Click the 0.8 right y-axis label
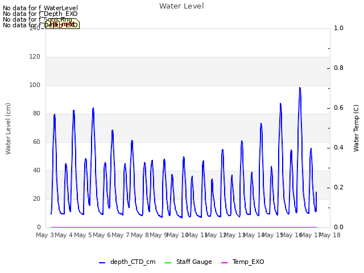 point(338,68)
